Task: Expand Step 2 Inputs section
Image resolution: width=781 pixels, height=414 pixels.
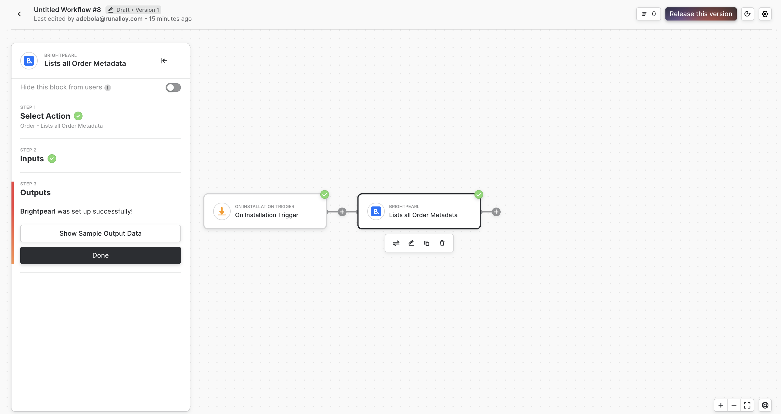Action: (32, 159)
